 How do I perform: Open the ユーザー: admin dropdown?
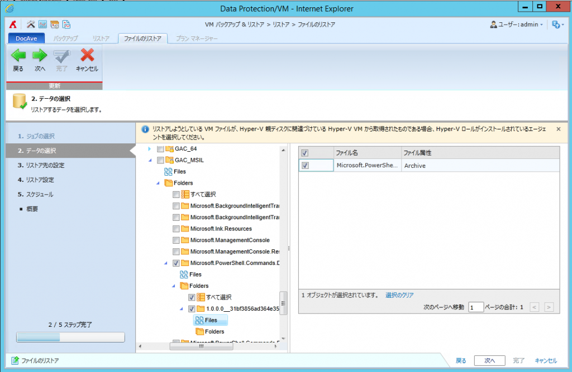click(x=517, y=25)
